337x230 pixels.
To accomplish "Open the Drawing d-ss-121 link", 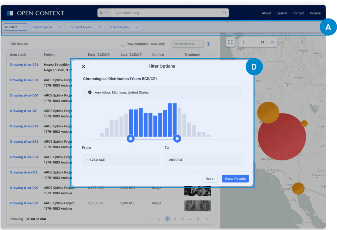I will pyautogui.click(x=24, y=111).
